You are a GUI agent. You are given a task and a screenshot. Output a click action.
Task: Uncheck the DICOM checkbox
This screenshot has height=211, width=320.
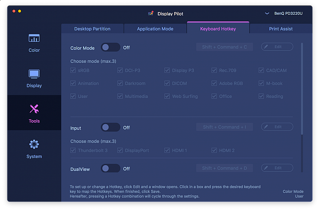click(x=167, y=83)
